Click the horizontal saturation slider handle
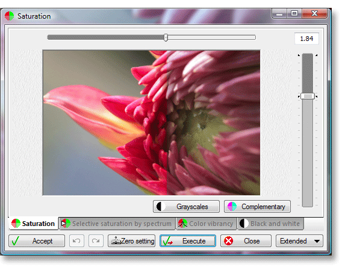The width and height of the screenshot is (345, 273). pyautogui.click(x=166, y=37)
